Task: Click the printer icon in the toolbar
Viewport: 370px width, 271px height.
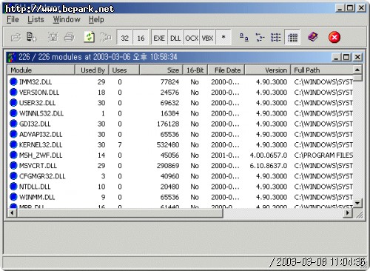Action: pyautogui.click(x=69, y=38)
